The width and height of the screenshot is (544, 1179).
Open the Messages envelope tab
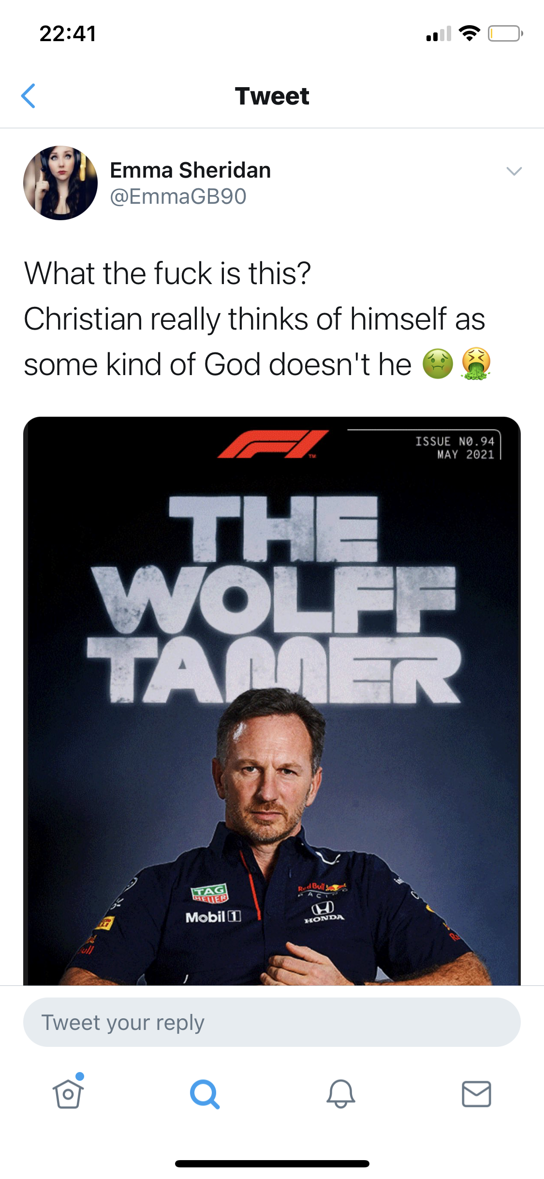click(x=477, y=1094)
